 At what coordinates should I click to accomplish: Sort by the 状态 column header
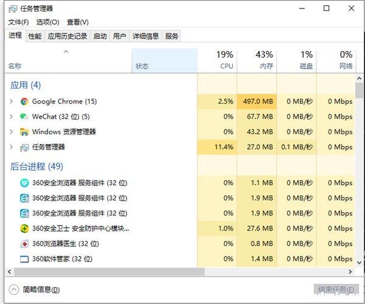[x=164, y=61]
